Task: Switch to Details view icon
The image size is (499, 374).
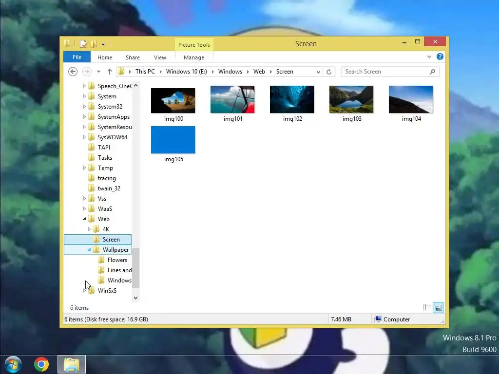Action: pyautogui.click(x=427, y=307)
